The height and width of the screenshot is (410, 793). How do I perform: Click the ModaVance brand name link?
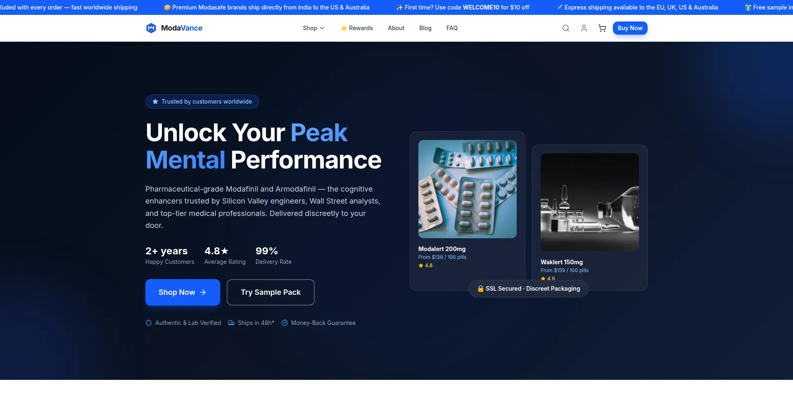coord(182,28)
